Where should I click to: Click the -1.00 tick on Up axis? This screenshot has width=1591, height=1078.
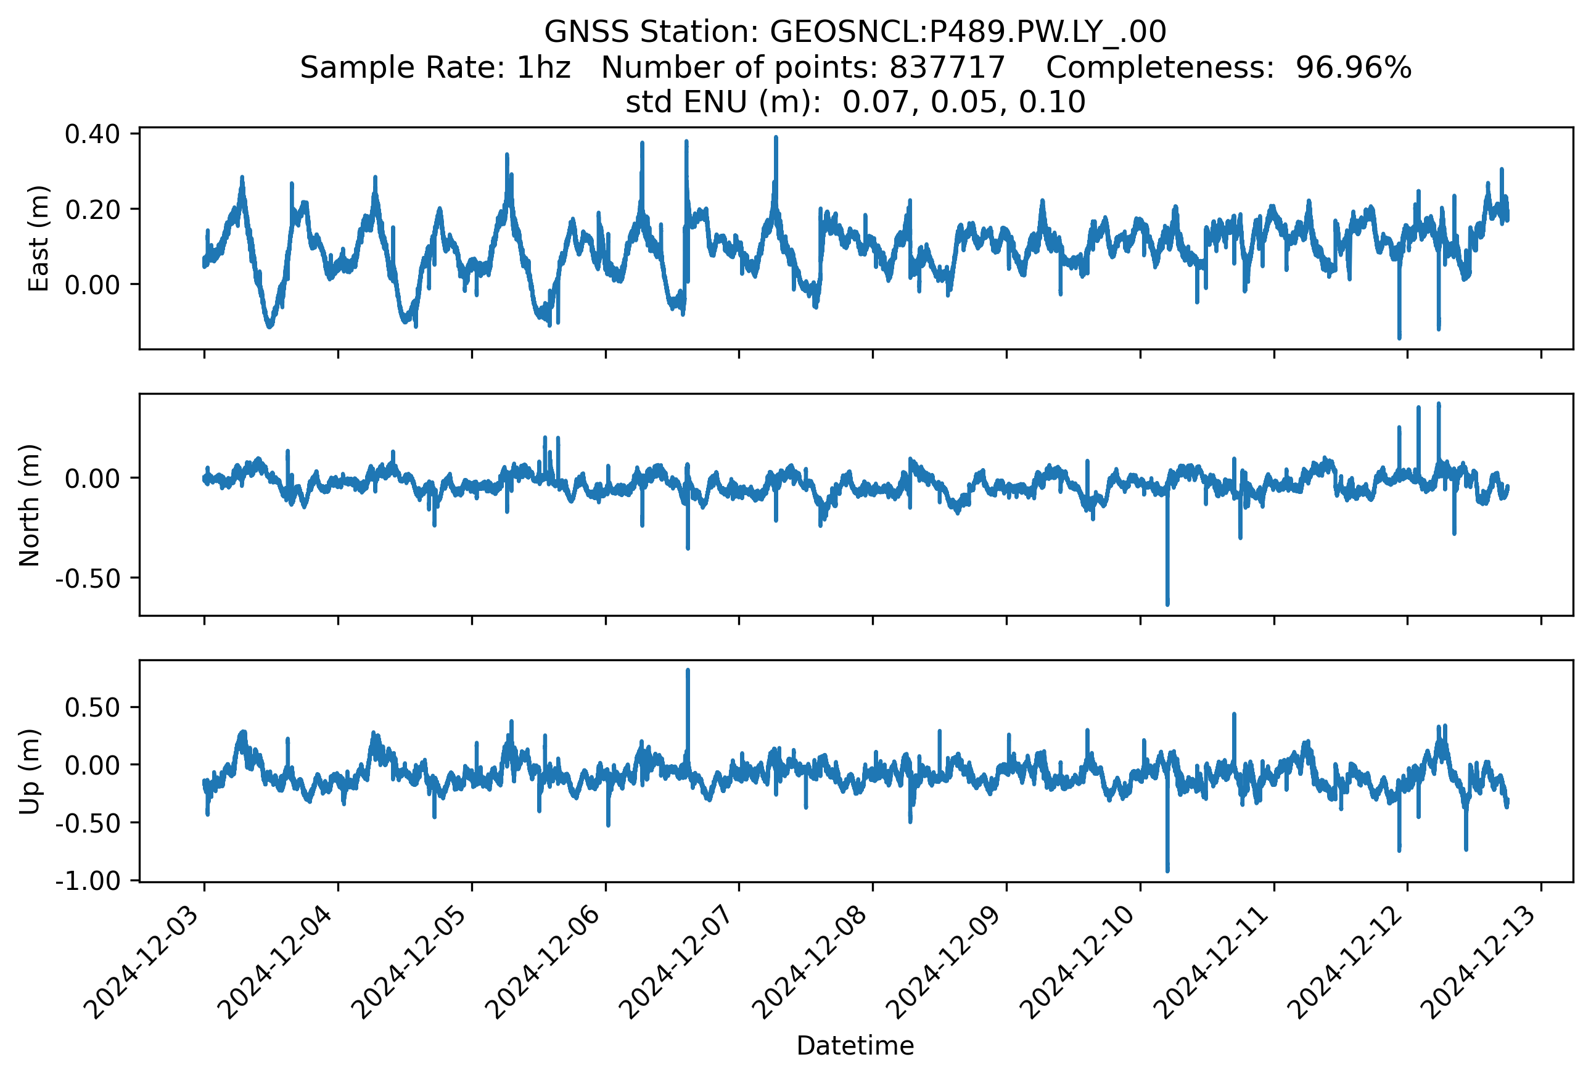tap(88, 881)
